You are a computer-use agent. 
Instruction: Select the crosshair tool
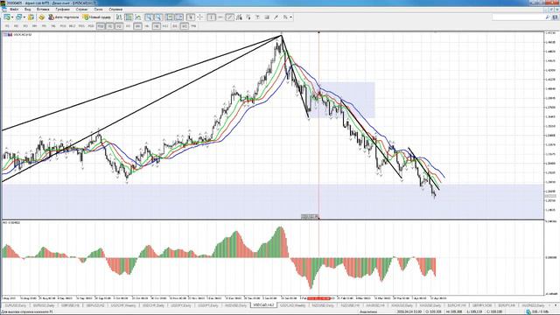coord(200,17)
